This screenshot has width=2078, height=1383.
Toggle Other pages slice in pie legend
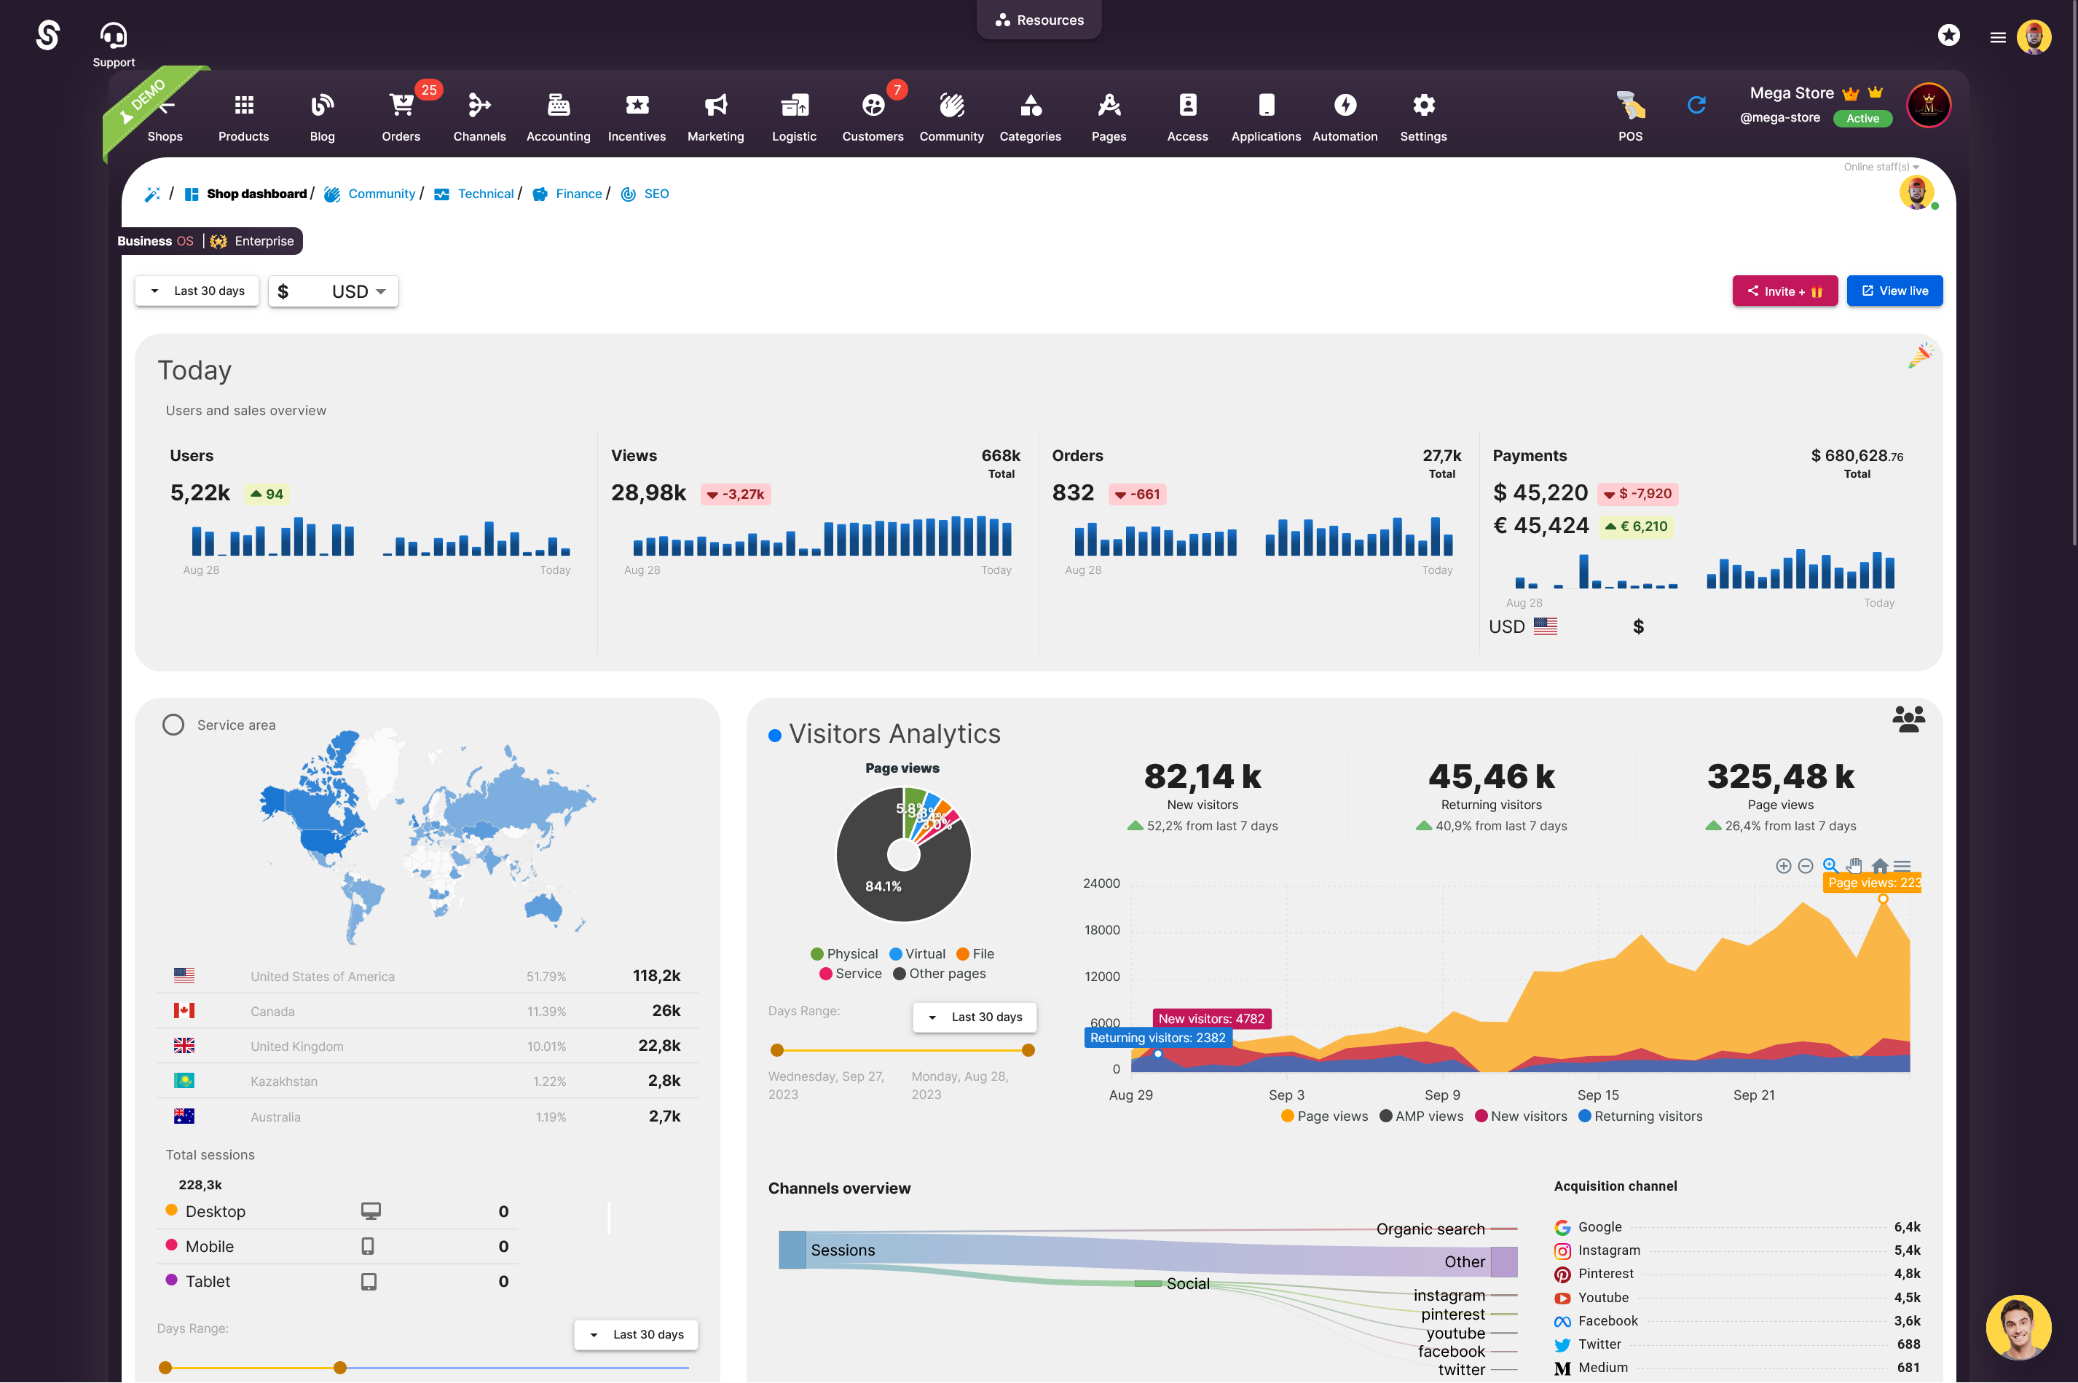coord(940,973)
